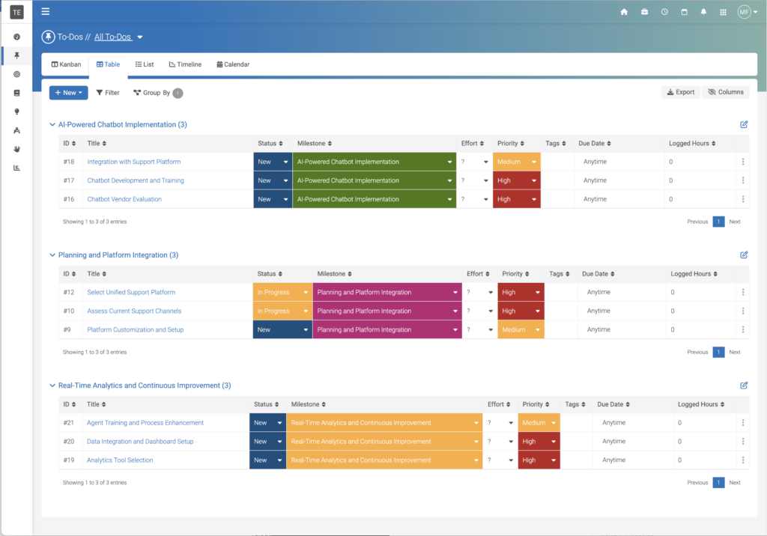Image resolution: width=767 pixels, height=536 pixels.
Task: Open the Chatbot Vendor Evaluation to-do link
Action: click(124, 199)
